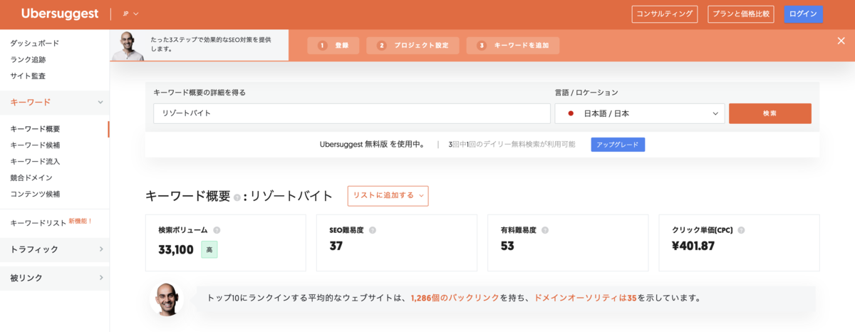The image size is (855, 332).
Task: Select step 3 キーワードを追加
Action: pos(513,46)
